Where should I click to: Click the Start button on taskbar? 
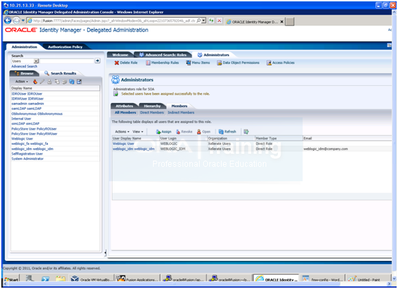coord(12,279)
